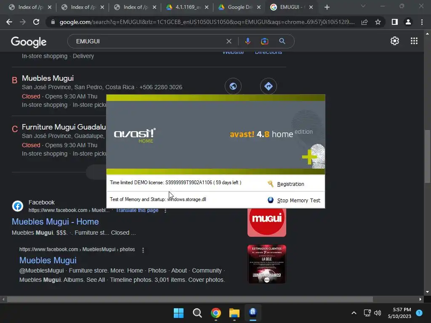Click the vertical scrollbar thumb
431x323 pixels.
pyautogui.click(x=427, y=156)
